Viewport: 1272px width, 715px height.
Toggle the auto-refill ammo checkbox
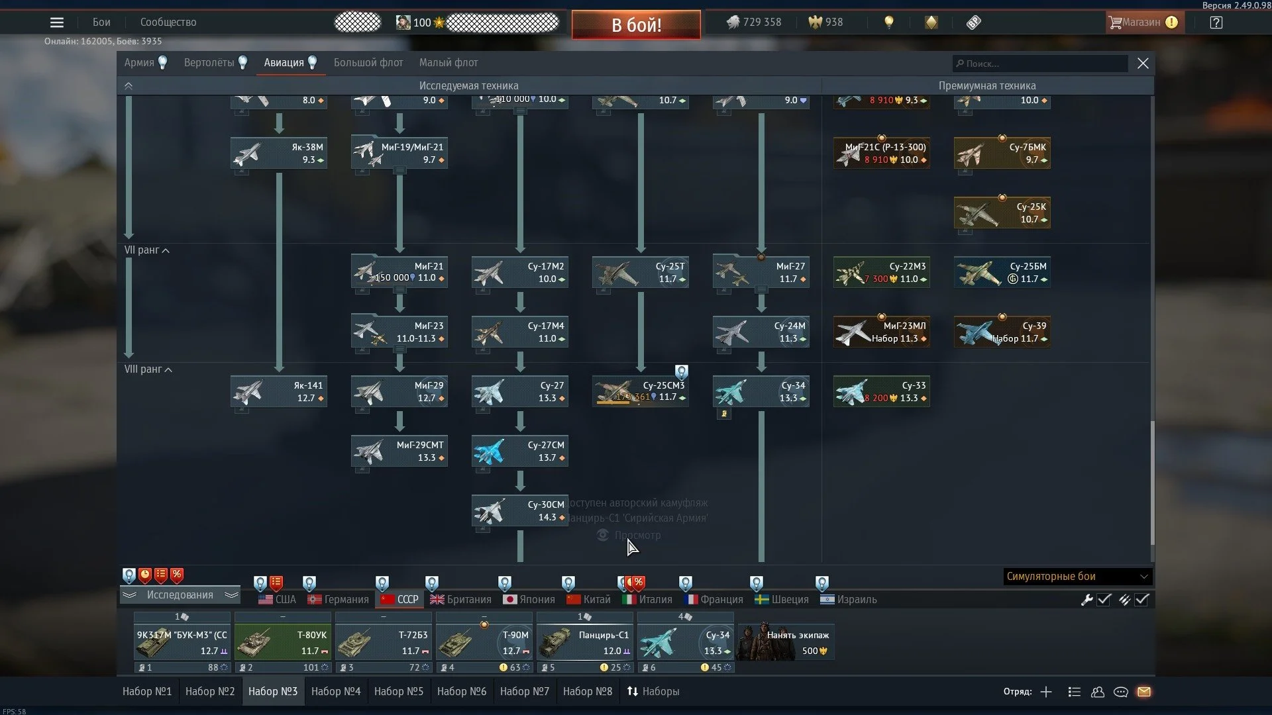1141,600
